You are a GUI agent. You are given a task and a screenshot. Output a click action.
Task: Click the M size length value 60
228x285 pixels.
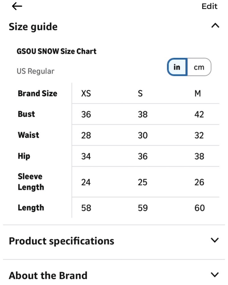click(200, 208)
